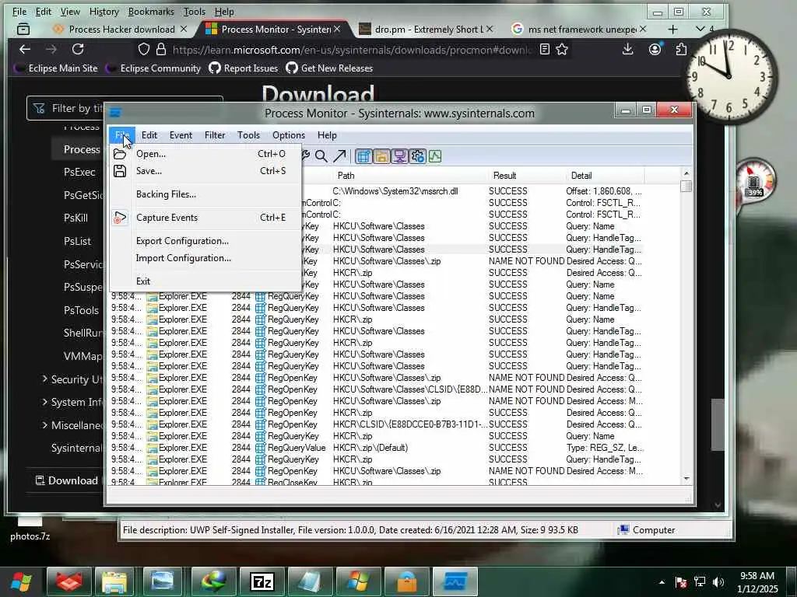The image size is (797, 597).
Task: Toggle Show Network Activity filter icon
Action: [399, 156]
